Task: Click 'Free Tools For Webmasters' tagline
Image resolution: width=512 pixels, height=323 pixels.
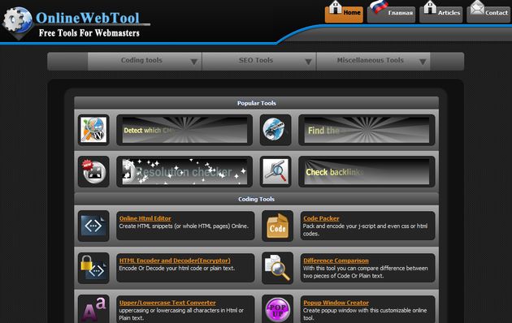Action: pyautogui.click(x=89, y=33)
